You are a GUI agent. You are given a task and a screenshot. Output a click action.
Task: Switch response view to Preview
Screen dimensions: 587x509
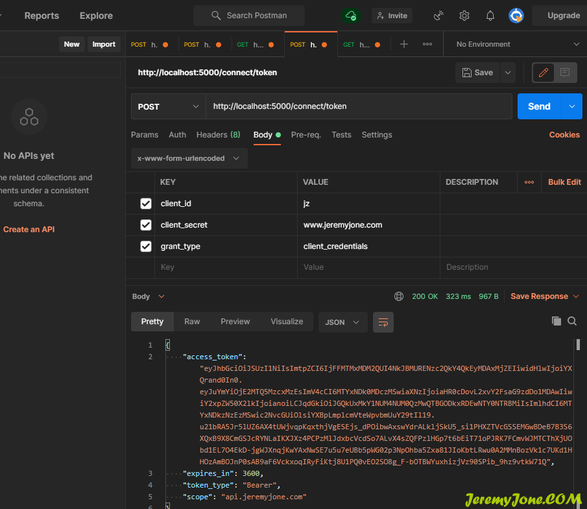pos(235,322)
